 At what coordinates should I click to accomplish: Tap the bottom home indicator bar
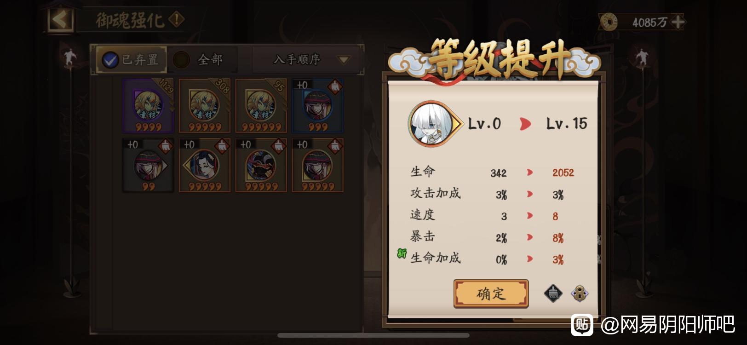click(373, 335)
